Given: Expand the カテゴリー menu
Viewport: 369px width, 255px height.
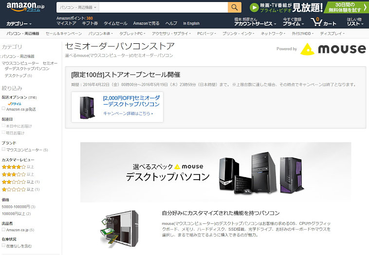Looking at the screenshot, I should (19, 24).
